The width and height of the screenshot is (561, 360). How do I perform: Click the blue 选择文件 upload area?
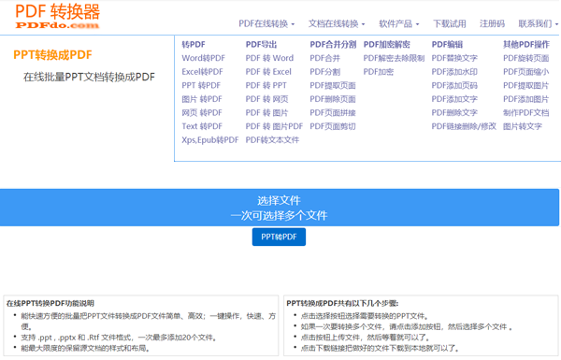280,208
